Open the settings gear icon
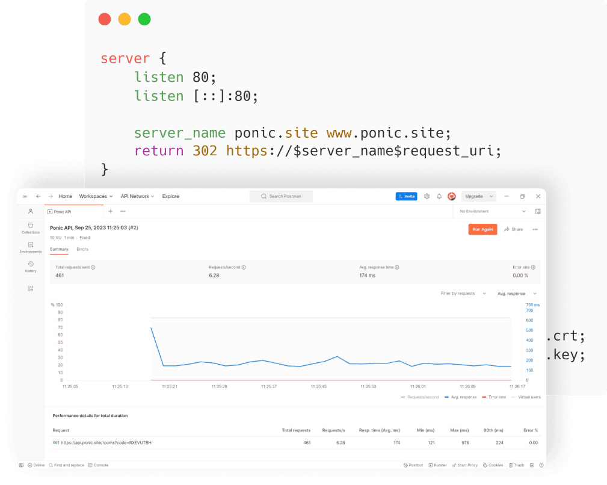 427,196
